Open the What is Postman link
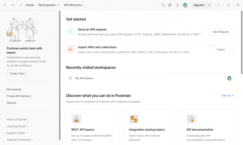This screenshot has height=145, width=243. click(18, 119)
